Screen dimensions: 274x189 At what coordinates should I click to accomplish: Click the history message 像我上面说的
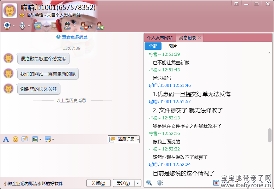[x=166, y=142]
